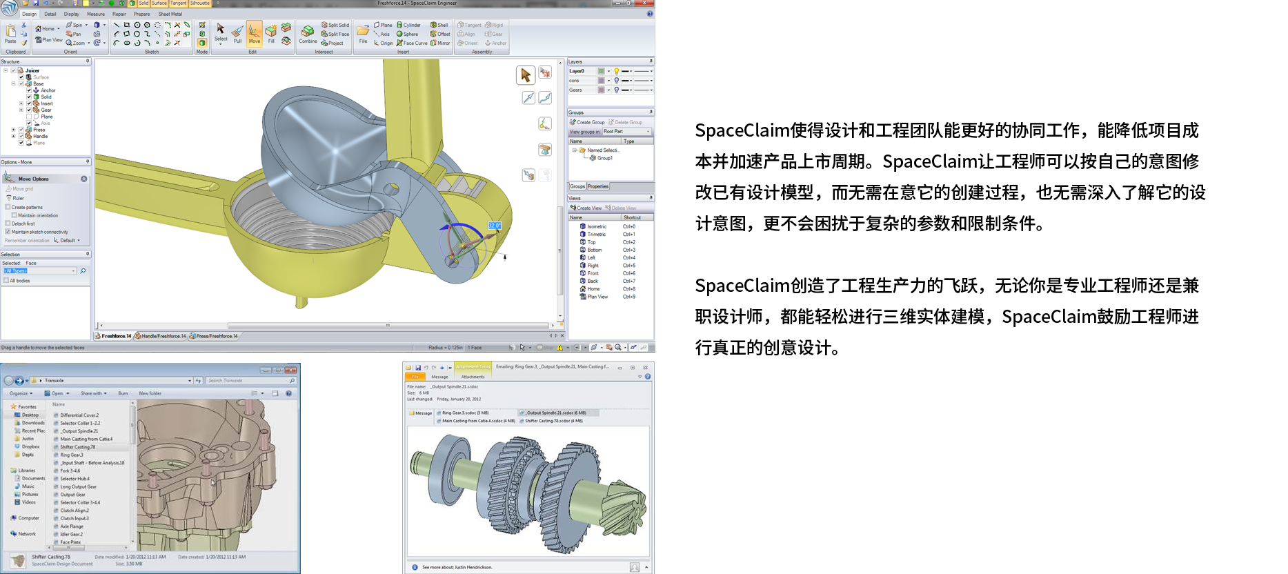Screen dimensions: 1288x574
Task: Uncheck Maintain sketch connectivity option
Action: pos(8,232)
